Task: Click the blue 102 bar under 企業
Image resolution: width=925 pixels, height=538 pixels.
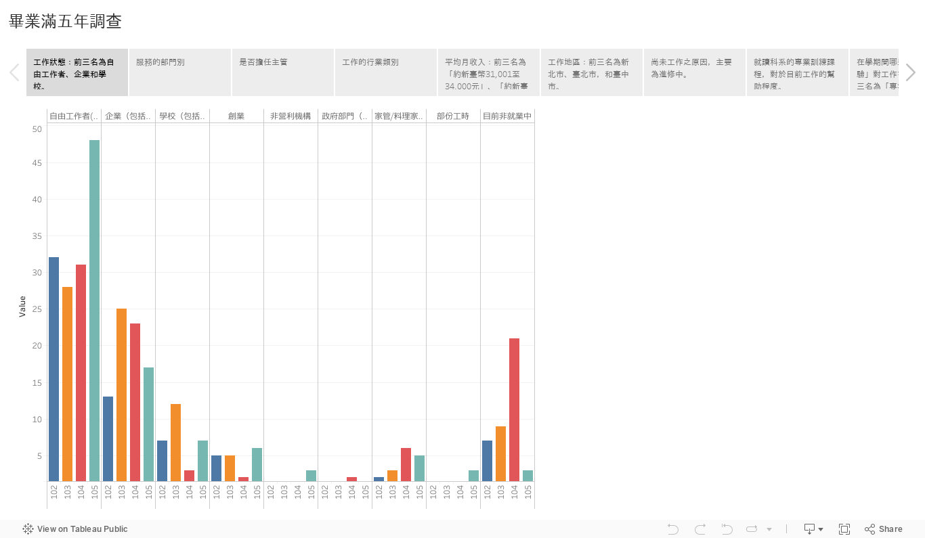Action: (x=108, y=439)
